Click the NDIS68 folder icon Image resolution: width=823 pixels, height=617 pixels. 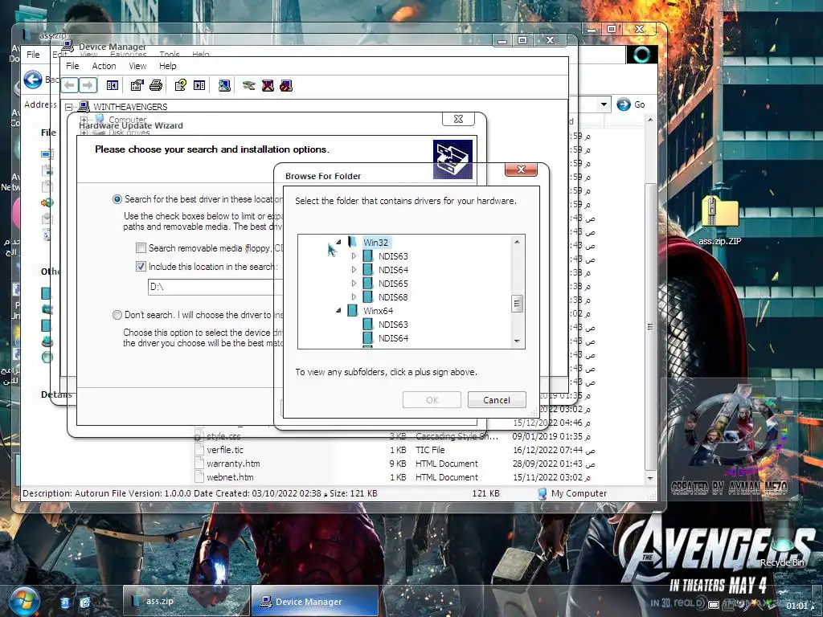[368, 297]
